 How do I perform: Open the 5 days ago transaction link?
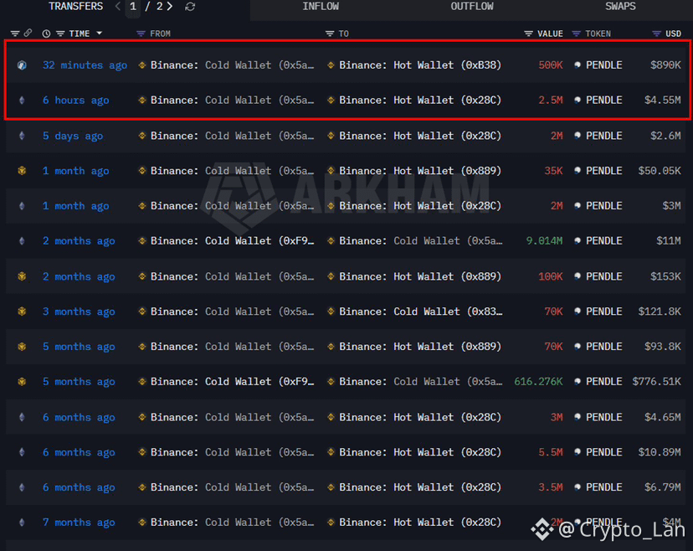[73, 136]
